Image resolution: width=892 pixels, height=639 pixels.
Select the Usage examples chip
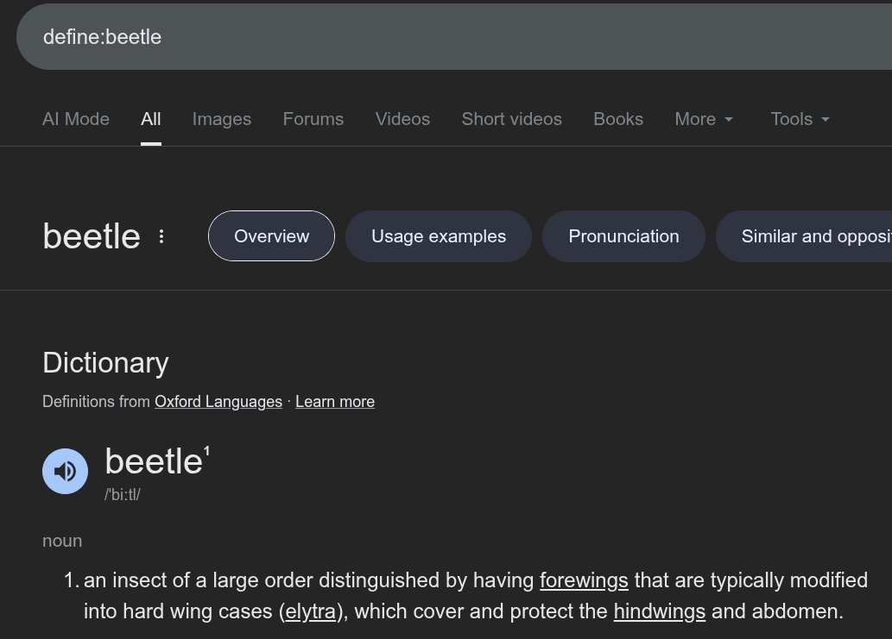tap(439, 235)
